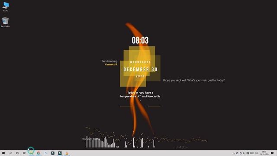Open taskbar search magnifier
The width and height of the screenshot is (277, 156).
10,153
